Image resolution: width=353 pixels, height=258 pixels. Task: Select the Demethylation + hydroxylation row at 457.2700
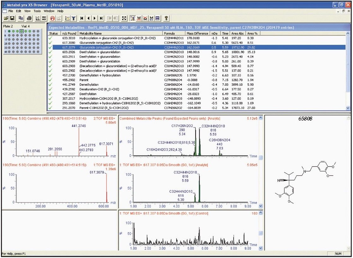(197, 75)
